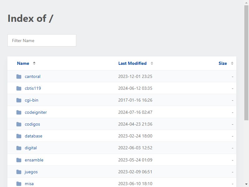Click the folder icon beside codeigniter
The height and width of the screenshot is (187, 249).
pos(19,112)
